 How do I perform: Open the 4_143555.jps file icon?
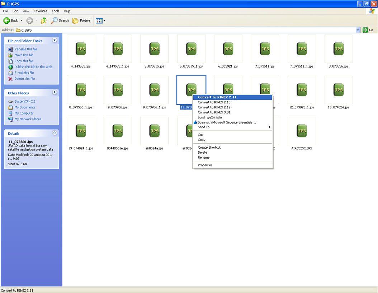pos(81,49)
